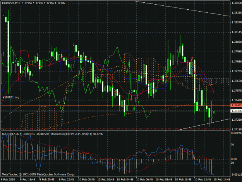Viewport: 242px width, 182px height.
Task: Click the MACD(12,26,9) indicator label
Action: point(12,134)
